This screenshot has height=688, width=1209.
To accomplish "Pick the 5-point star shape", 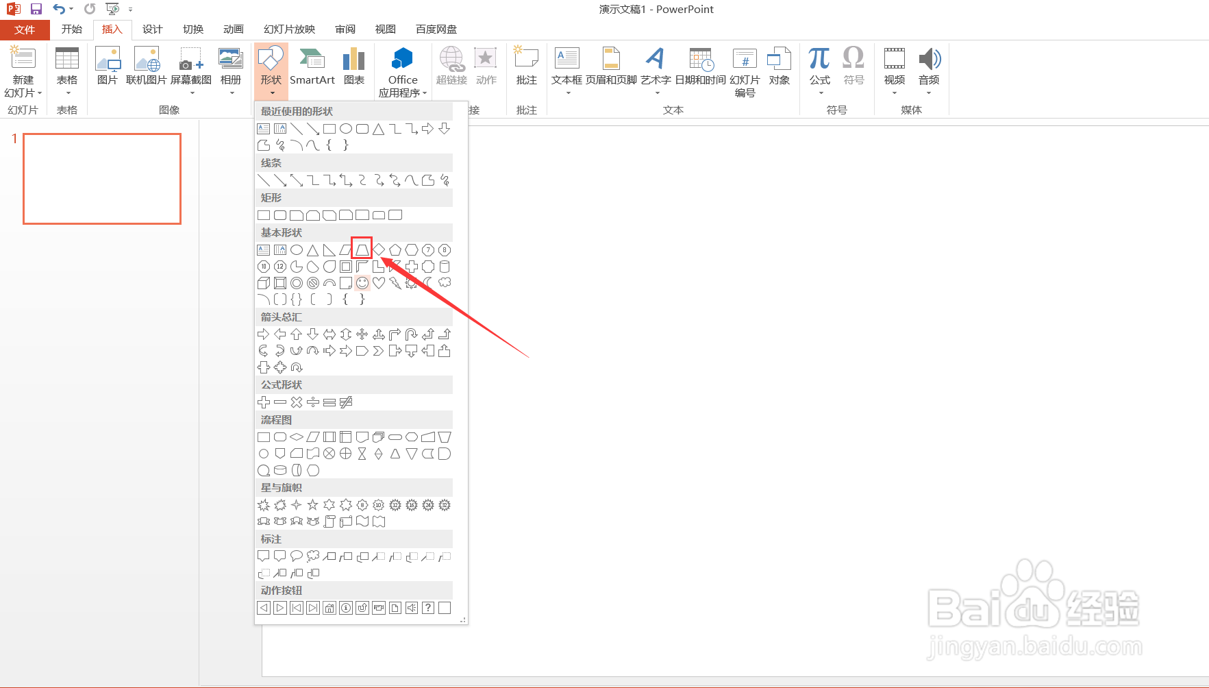I will [313, 505].
